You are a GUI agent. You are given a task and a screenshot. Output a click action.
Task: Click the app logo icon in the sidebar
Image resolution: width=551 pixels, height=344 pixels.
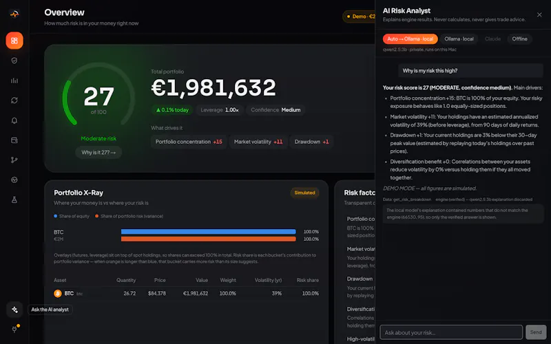click(14, 14)
